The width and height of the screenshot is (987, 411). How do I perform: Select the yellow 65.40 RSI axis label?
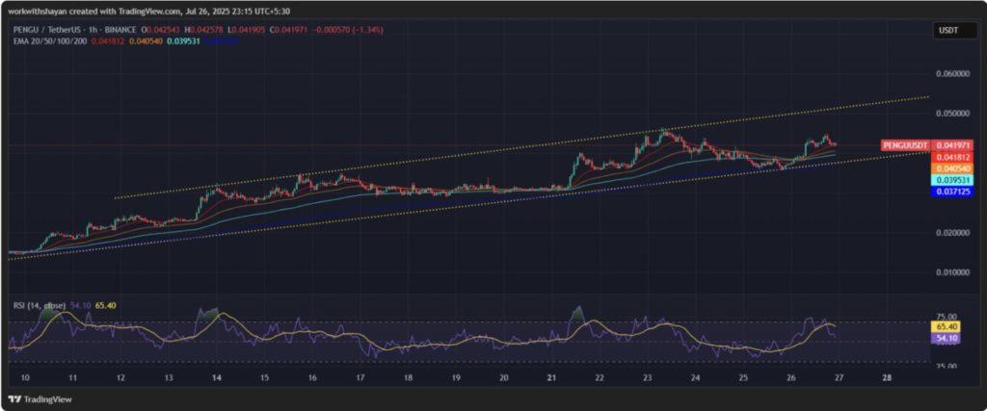[946, 327]
